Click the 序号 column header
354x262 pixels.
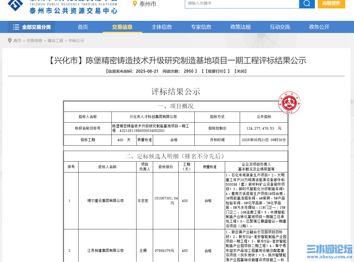(x=71, y=167)
